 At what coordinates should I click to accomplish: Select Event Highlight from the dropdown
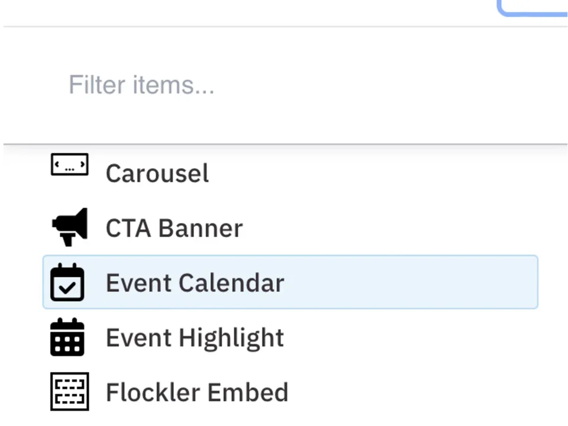[x=195, y=337]
